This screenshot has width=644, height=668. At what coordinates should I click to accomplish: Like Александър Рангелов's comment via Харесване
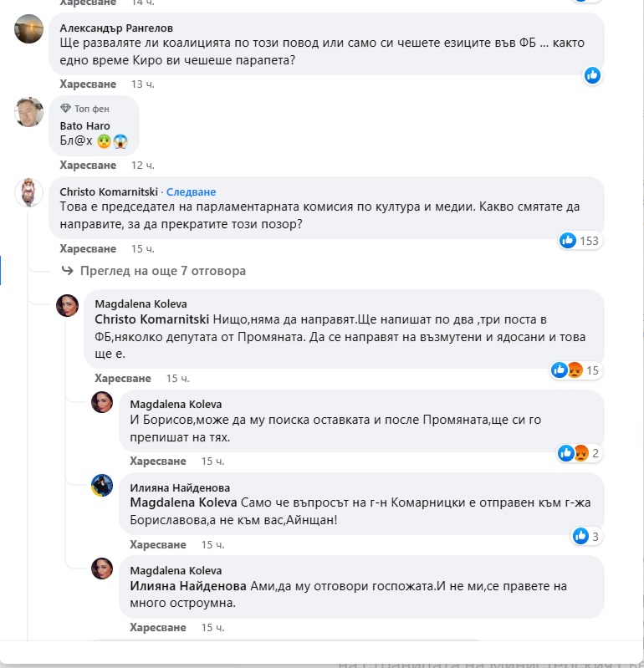pyautogui.click(x=88, y=84)
